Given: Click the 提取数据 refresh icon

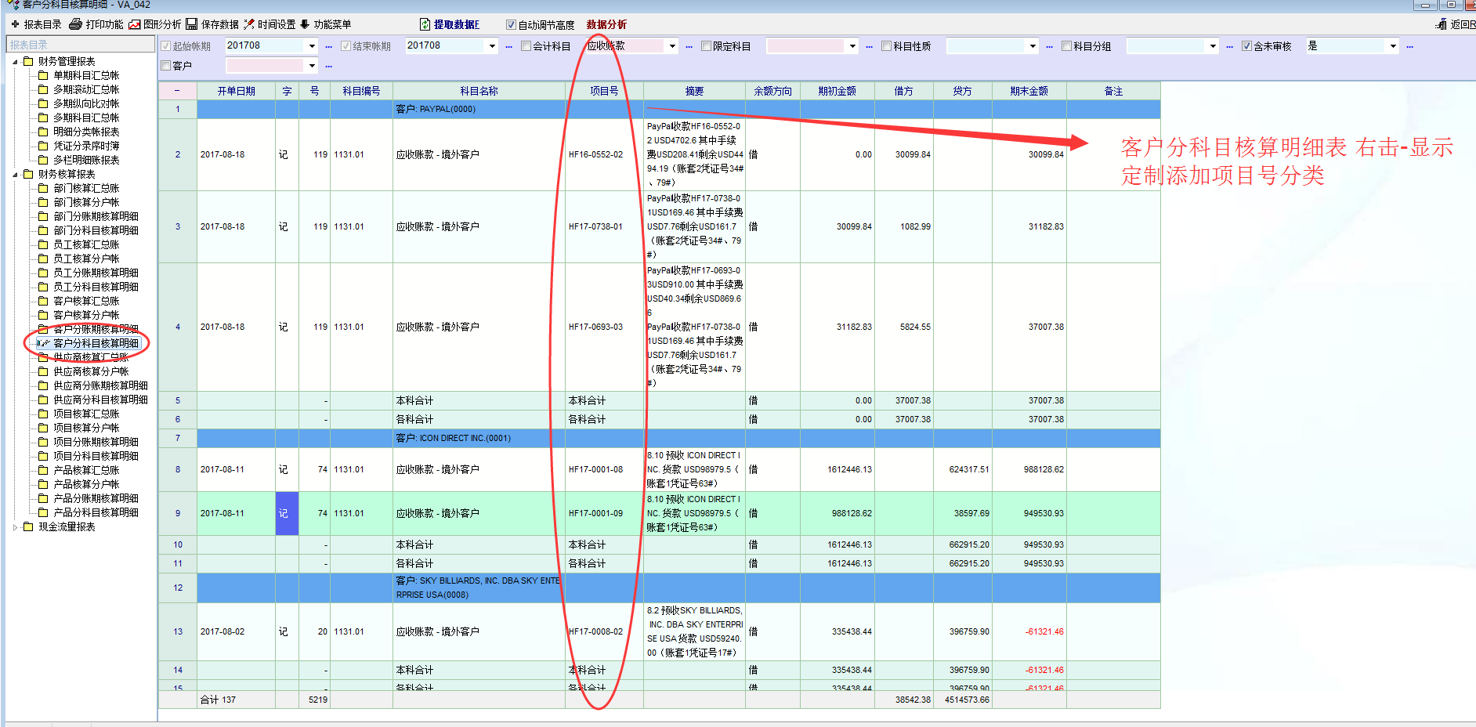Looking at the screenshot, I should [425, 24].
